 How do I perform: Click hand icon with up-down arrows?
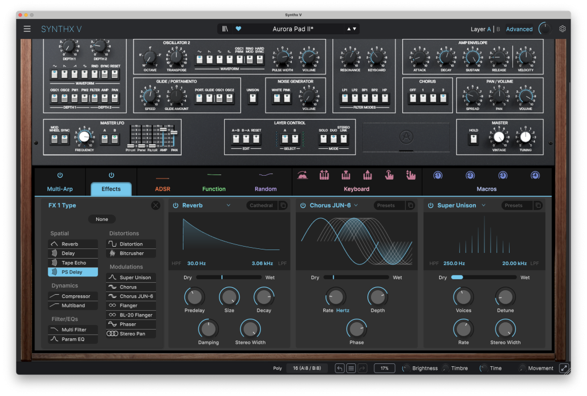(410, 175)
